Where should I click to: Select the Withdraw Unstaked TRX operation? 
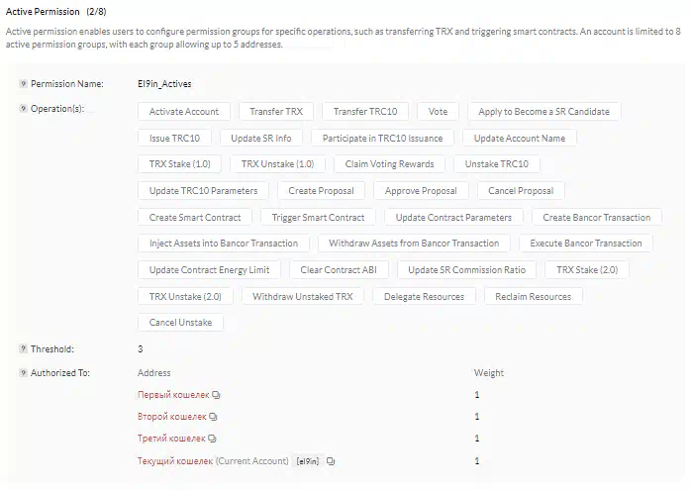click(303, 296)
